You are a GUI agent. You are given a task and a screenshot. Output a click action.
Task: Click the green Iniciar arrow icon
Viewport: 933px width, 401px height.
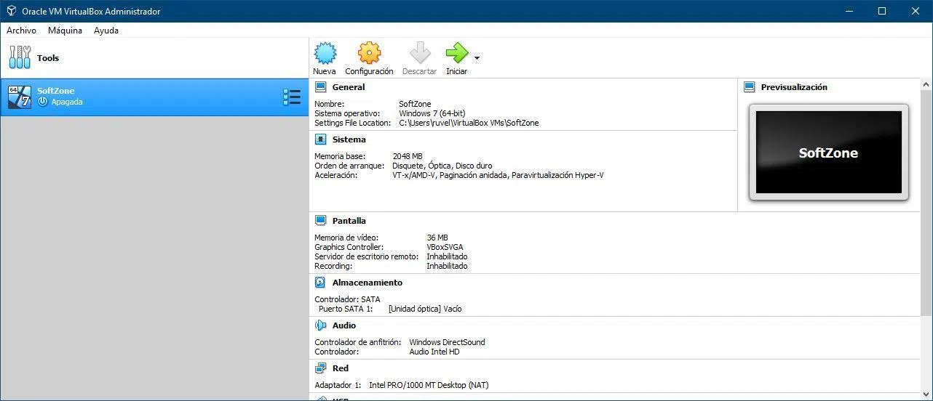[456, 54]
